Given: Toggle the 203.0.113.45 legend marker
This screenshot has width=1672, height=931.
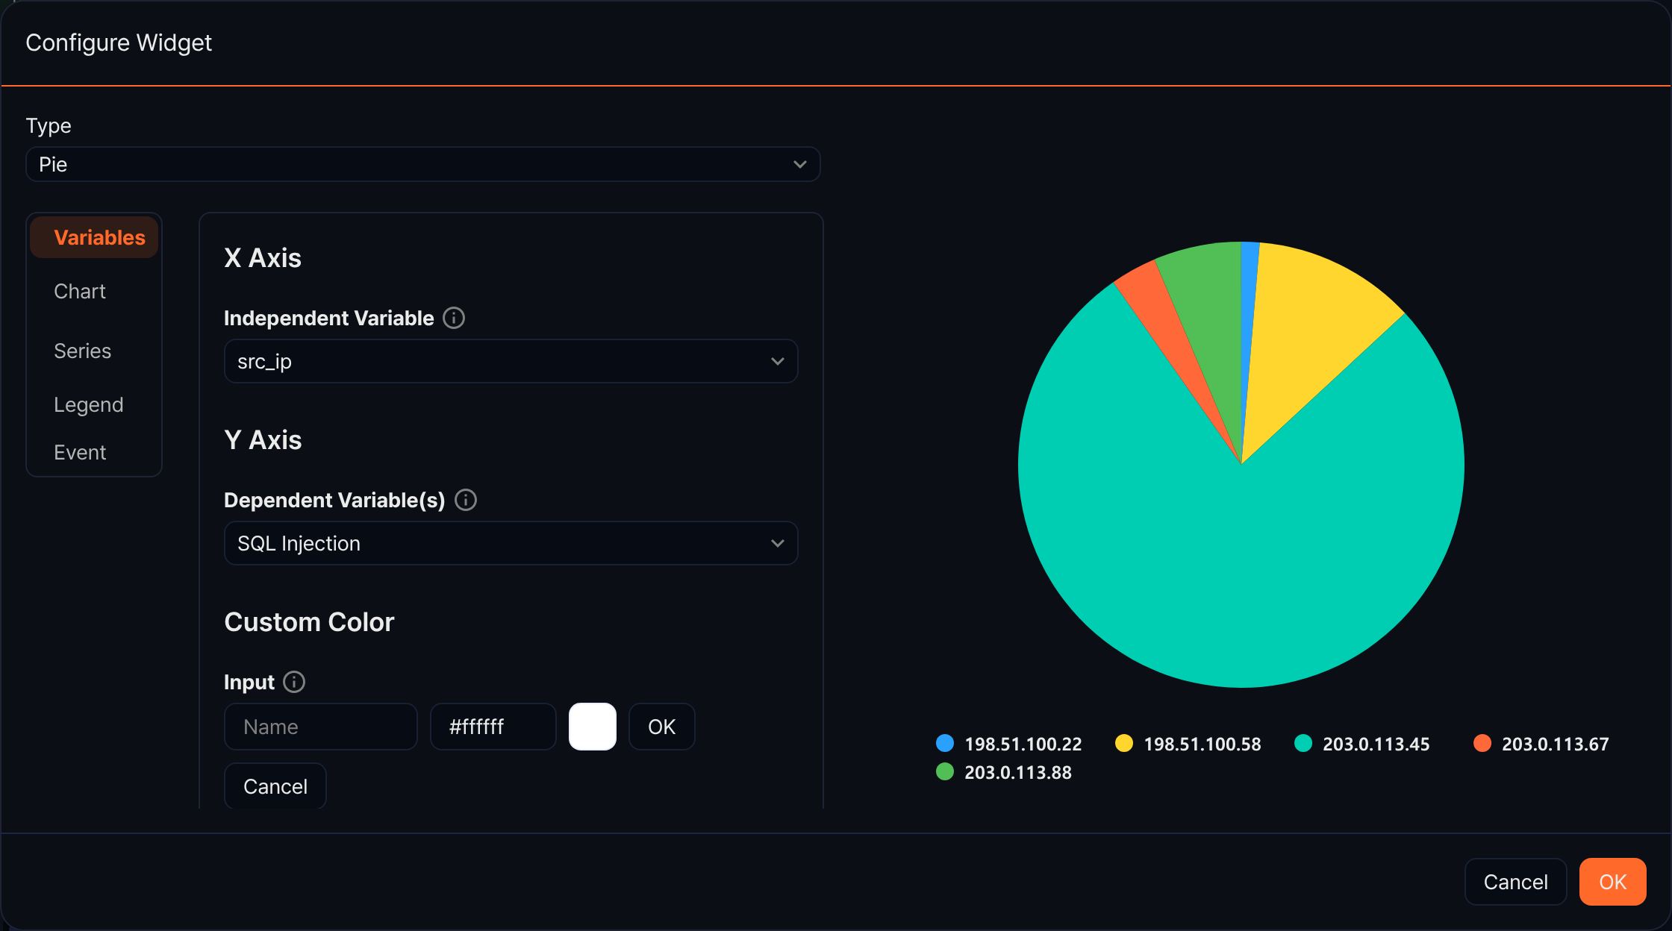Looking at the screenshot, I should coord(1303,743).
